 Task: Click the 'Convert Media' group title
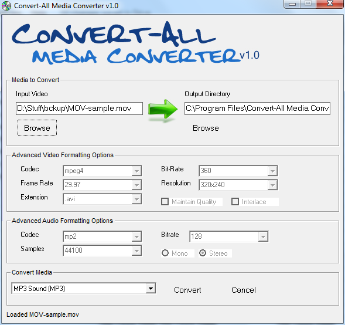tap(32, 272)
